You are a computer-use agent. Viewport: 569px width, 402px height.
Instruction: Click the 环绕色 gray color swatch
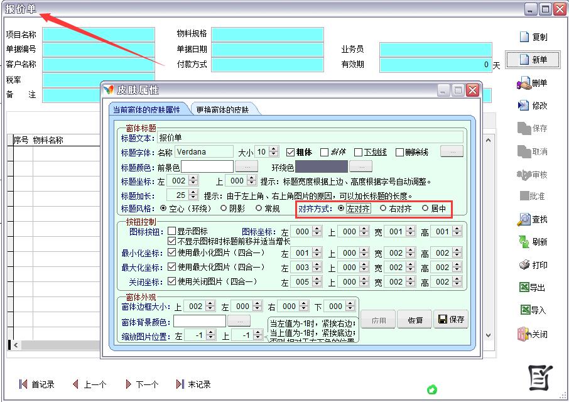321,166
